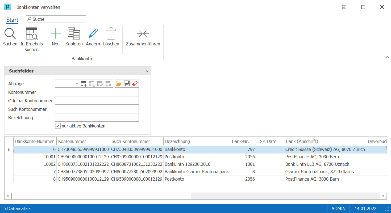Image resolution: width=391 pixels, height=213 pixels.
Task: Click the Bank (Anschrift) column header
Action: pyautogui.click(x=325, y=141)
